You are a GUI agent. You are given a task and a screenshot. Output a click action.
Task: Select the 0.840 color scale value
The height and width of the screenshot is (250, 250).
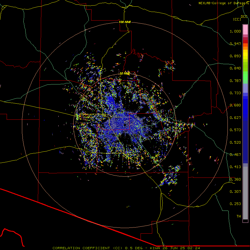point(235,68)
